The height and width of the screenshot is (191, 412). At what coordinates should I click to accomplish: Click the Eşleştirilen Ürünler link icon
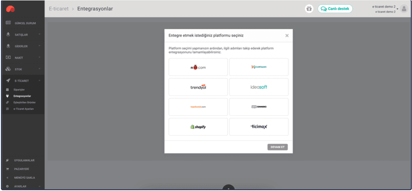(7, 102)
